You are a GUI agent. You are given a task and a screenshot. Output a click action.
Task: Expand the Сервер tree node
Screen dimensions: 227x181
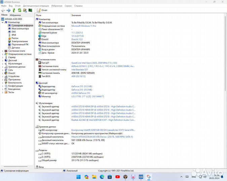point(2,57)
